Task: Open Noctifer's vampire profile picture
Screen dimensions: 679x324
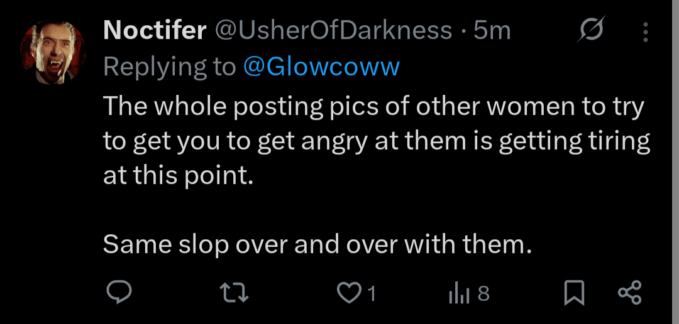Action: [x=53, y=51]
